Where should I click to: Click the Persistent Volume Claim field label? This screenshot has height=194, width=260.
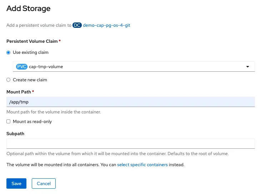tap(32, 41)
